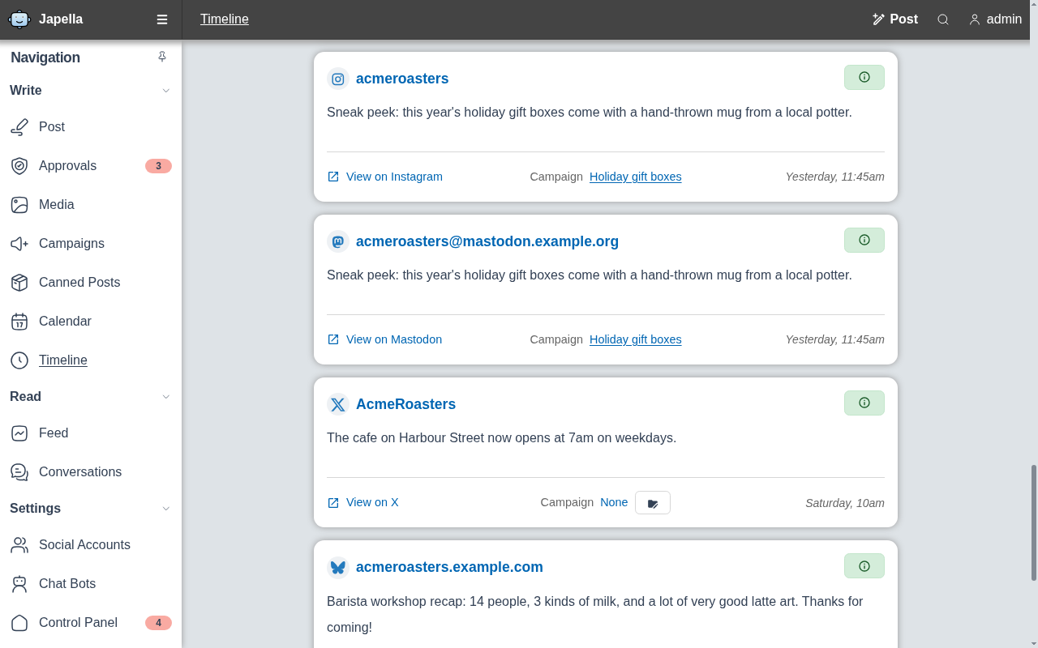Click the Mastodon account avatar icon

tap(338, 241)
